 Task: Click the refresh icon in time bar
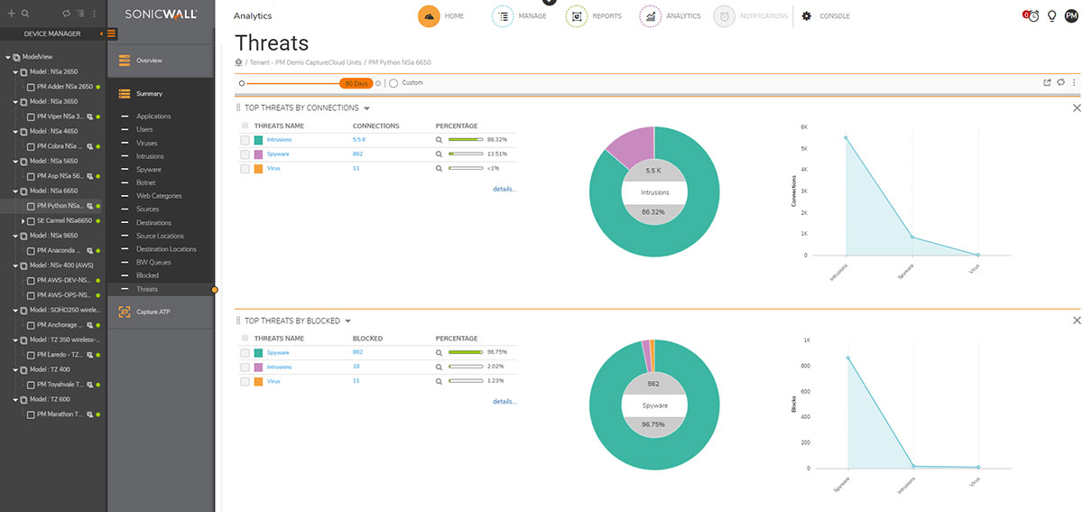tap(1060, 82)
